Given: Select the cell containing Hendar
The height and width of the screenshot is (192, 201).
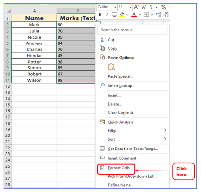Looking at the screenshot, I should point(34,56).
